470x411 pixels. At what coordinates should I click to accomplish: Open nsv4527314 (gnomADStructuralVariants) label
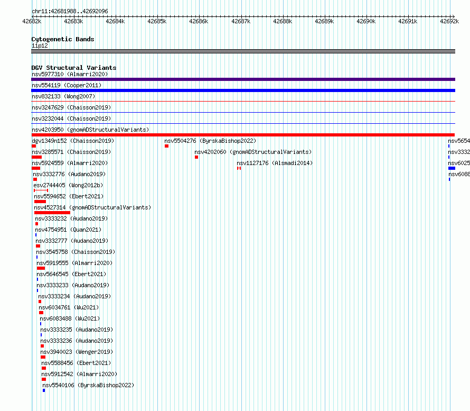pos(92,207)
